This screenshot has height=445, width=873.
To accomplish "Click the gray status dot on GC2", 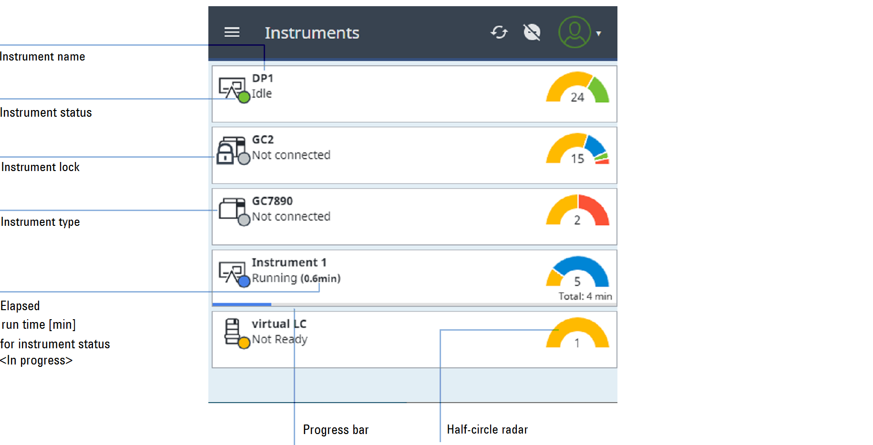I will [244, 159].
